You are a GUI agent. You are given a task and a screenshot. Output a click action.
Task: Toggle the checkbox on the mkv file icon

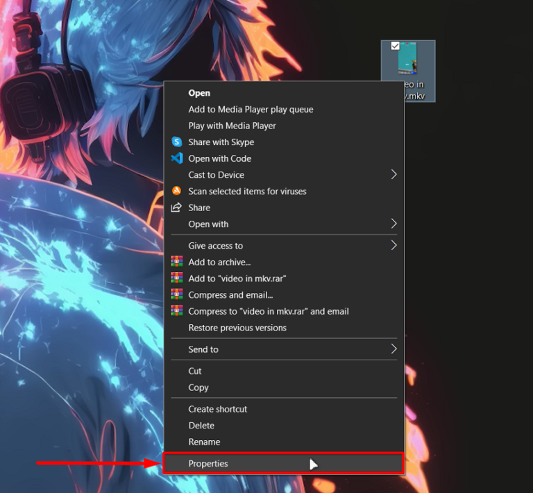pyautogui.click(x=395, y=47)
